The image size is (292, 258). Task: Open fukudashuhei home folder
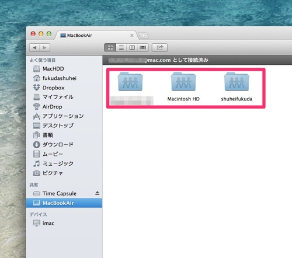pos(64,78)
